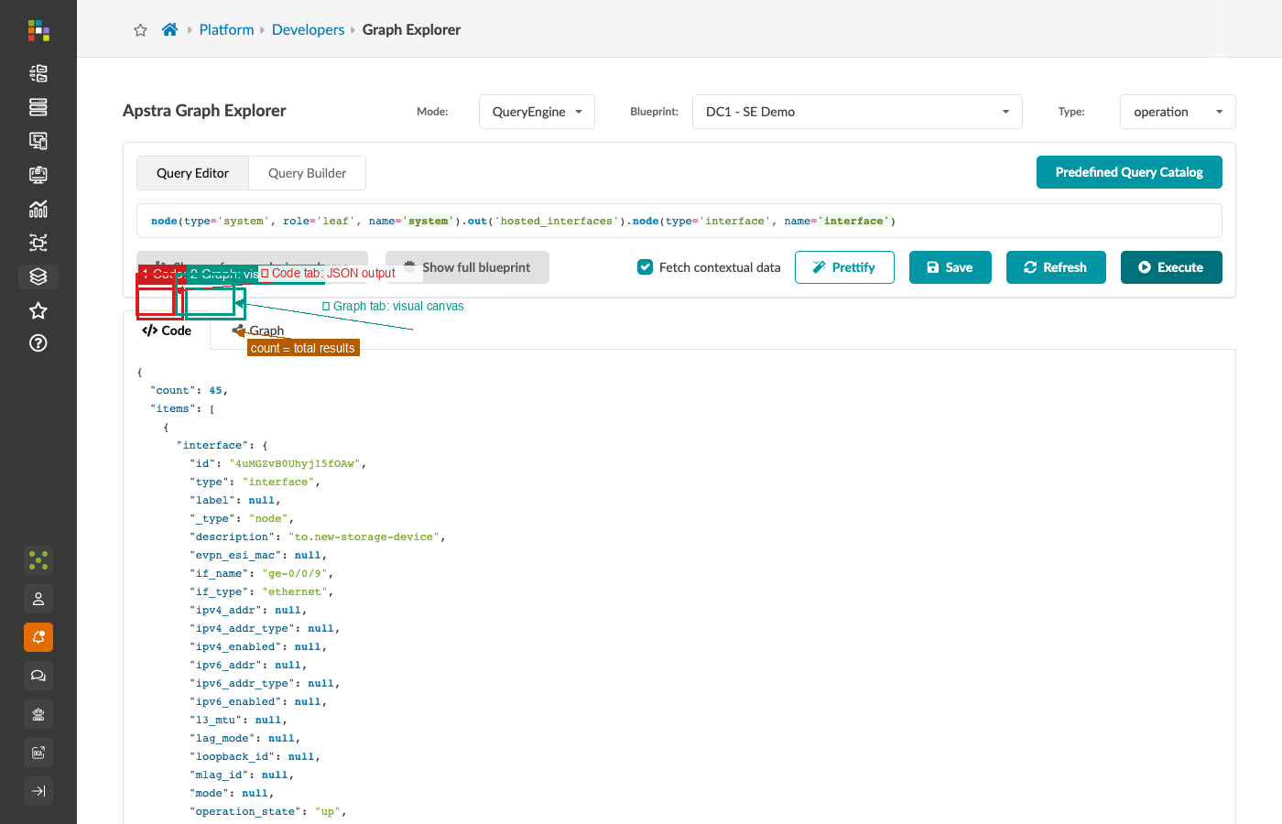The width and height of the screenshot is (1282, 824).
Task: Open the orange notifications bell icon
Action: [x=38, y=637]
